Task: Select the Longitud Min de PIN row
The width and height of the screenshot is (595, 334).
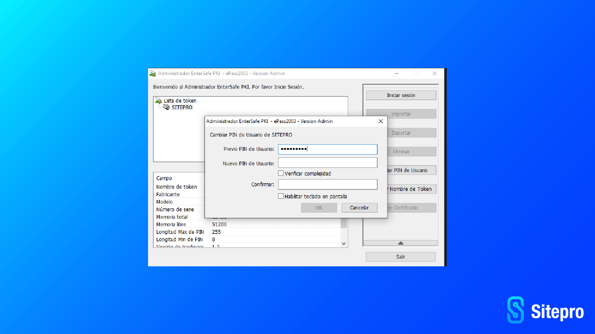Action: coord(247,239)
